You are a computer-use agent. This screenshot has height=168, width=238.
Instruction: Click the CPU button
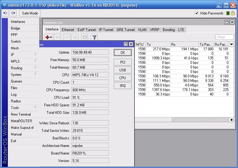(x=123, y=78)
